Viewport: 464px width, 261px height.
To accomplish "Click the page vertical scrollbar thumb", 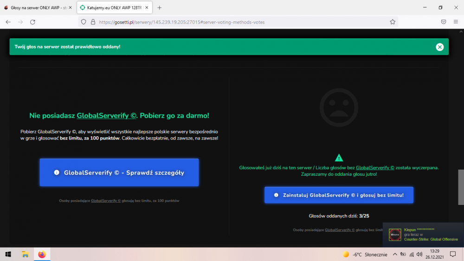I will coord(461,187).
